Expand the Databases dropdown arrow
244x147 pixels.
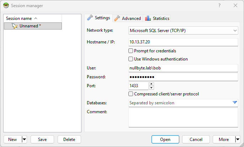[235, 103]
